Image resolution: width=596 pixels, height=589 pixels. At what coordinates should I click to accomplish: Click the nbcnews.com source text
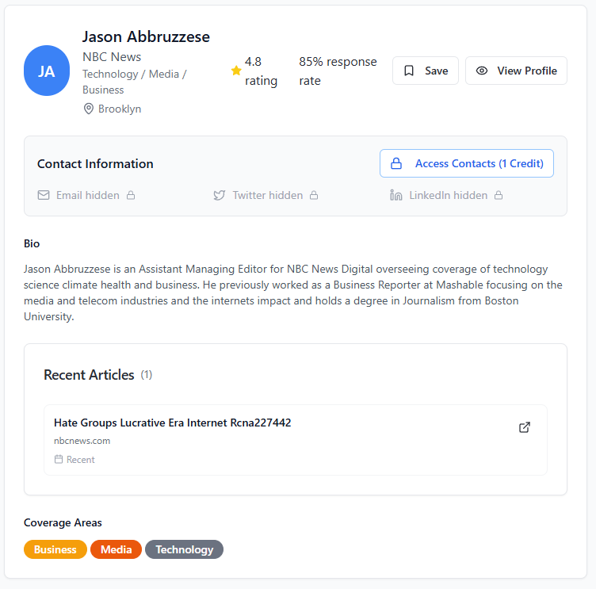pyautogui.click(x=82, y=441)
